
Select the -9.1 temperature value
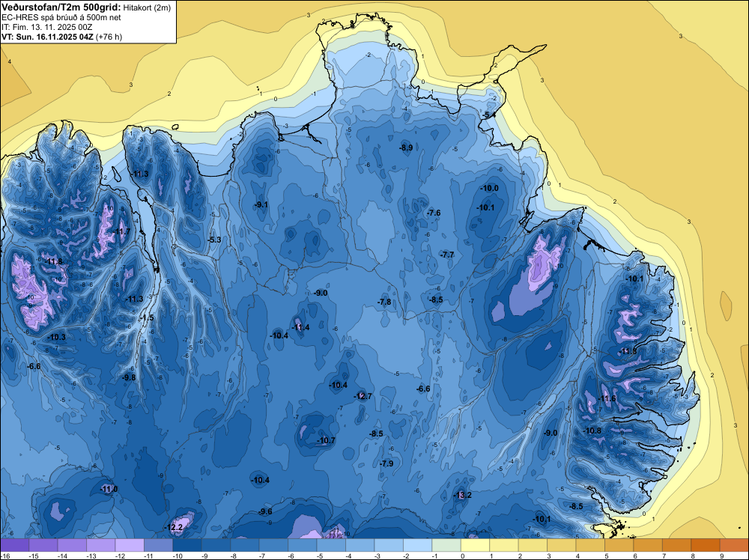261,204
